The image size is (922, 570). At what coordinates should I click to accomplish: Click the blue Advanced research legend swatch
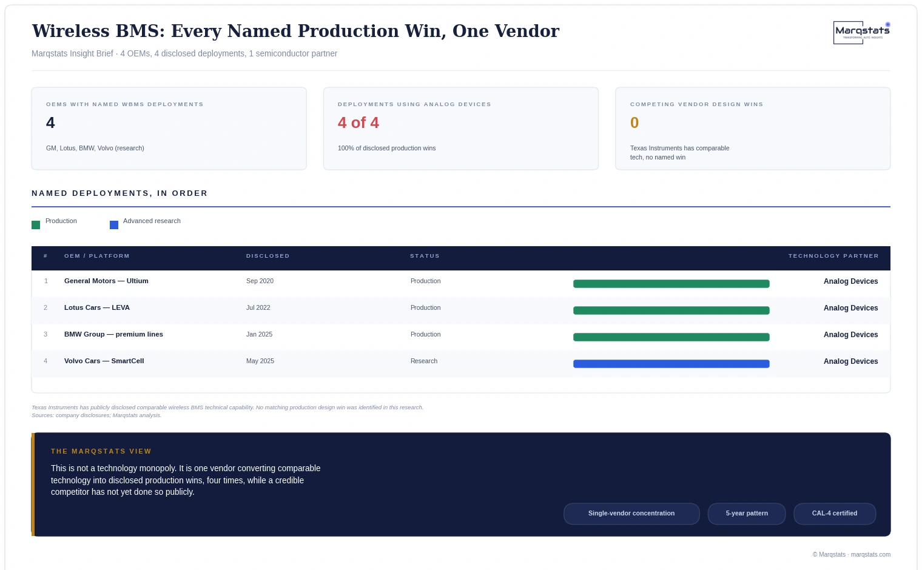tap(114, 225)
